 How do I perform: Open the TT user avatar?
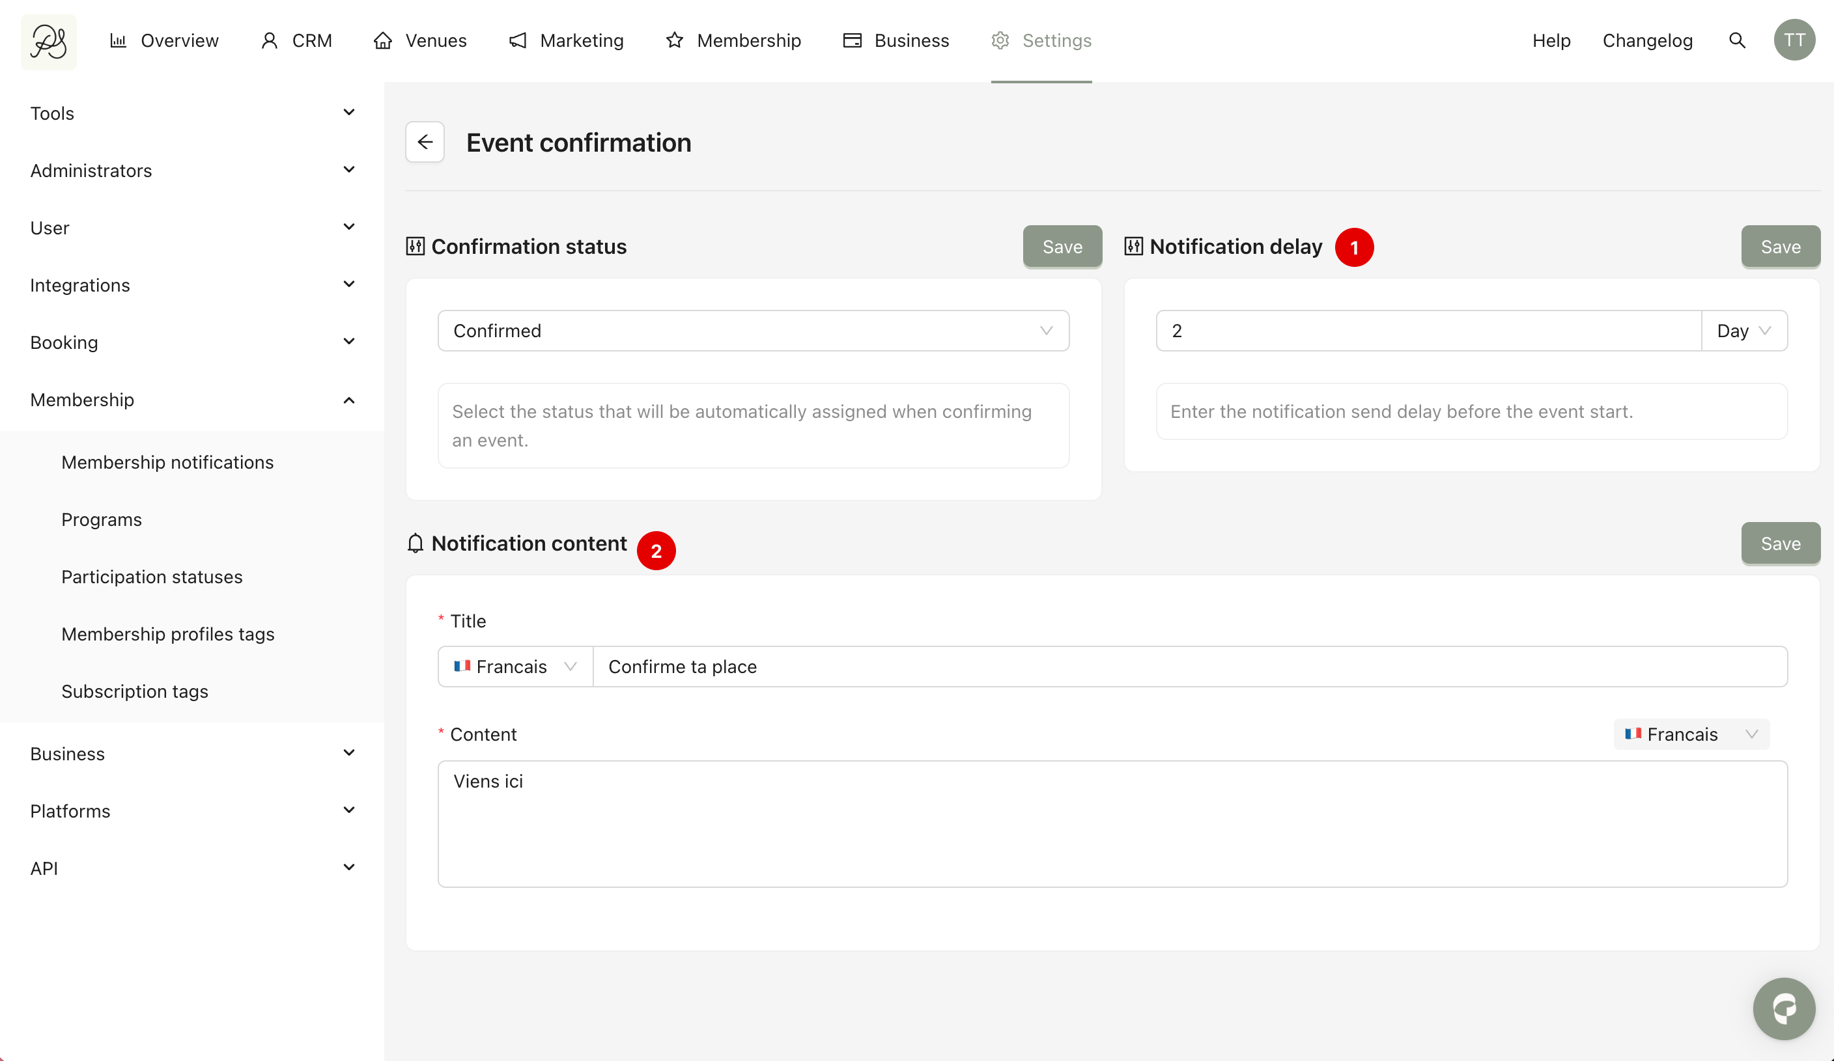1794,41
